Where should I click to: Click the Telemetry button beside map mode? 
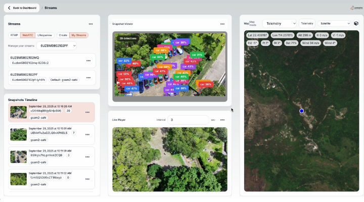(x=307, y=23)
